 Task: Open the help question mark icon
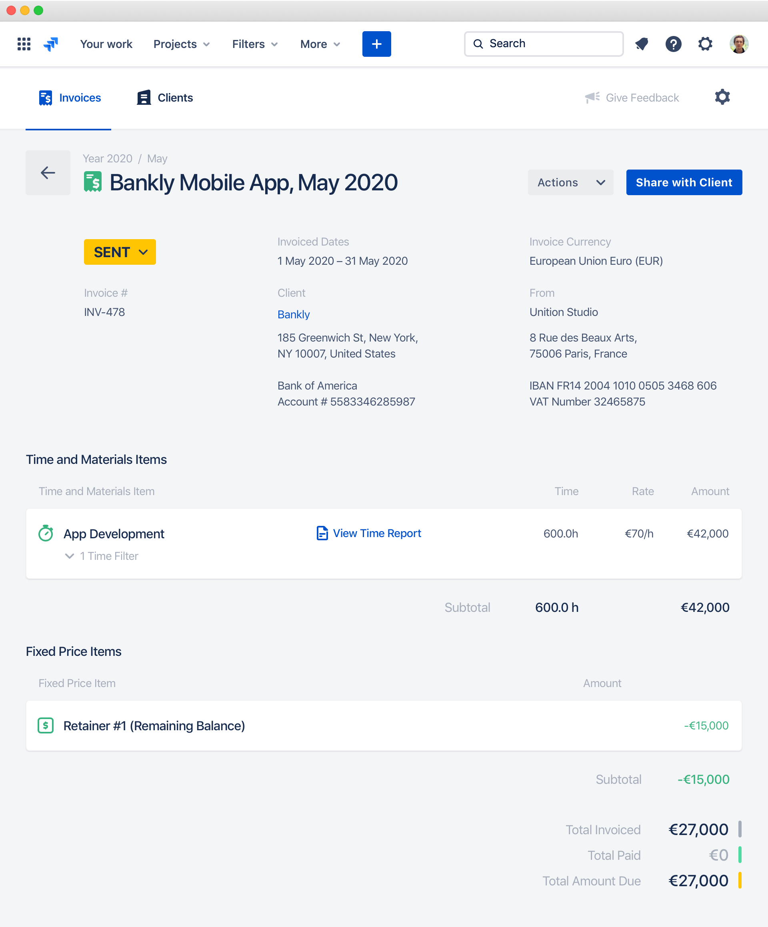(674, 44)
